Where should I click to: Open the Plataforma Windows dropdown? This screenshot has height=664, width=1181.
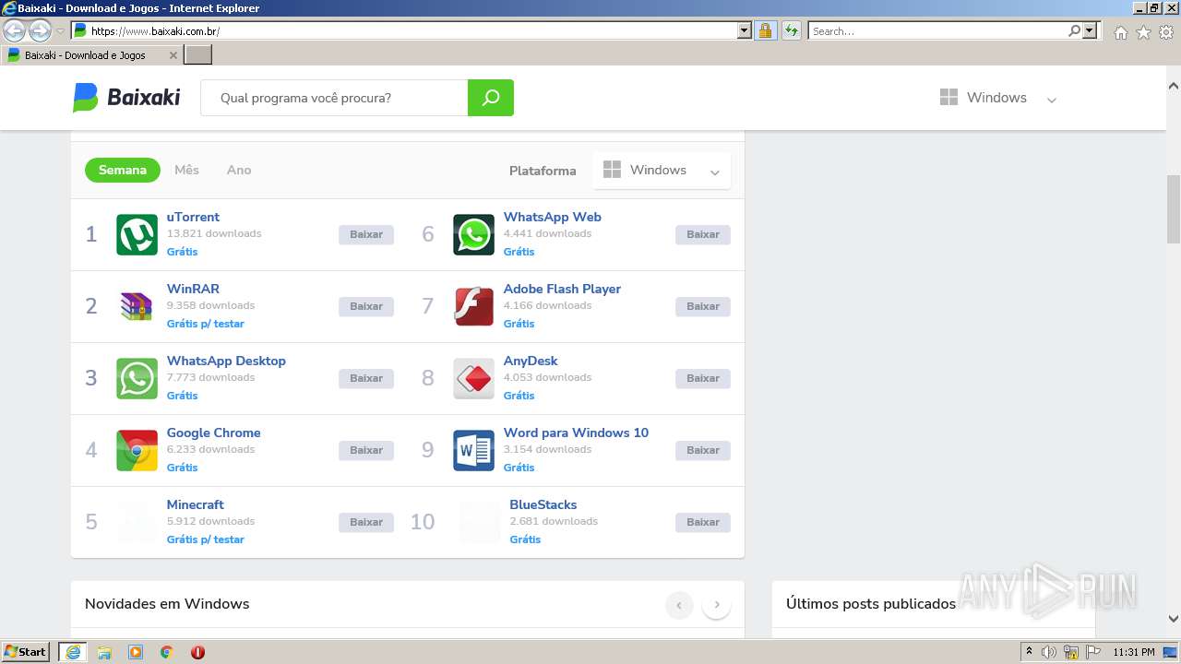pyautogui.click(x=662, y=171)
